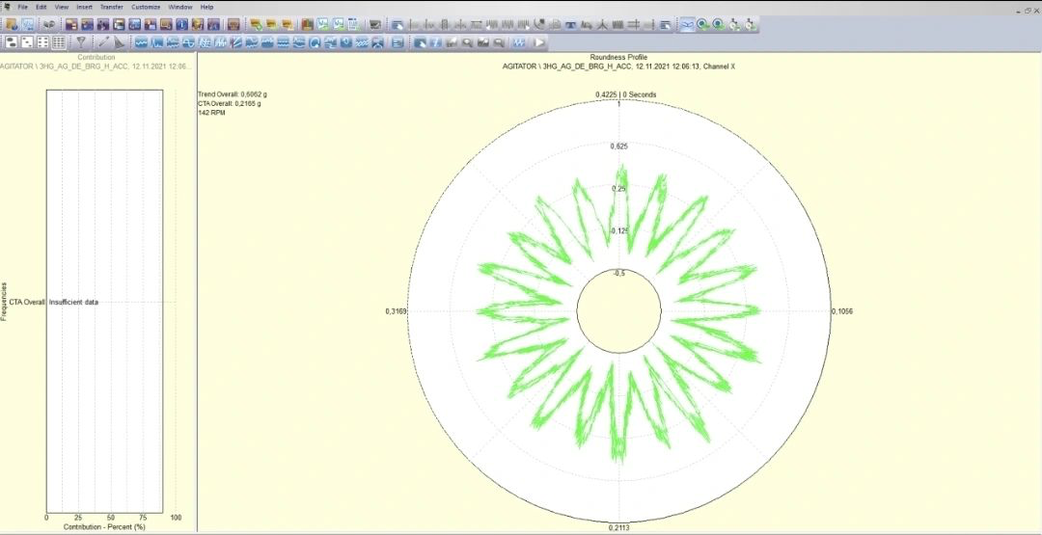Image resolution: width=1042 pixels, height=535 pixels.
Task: Click the table spreadsheet icon in top toolbar
Action: [354, 24]
